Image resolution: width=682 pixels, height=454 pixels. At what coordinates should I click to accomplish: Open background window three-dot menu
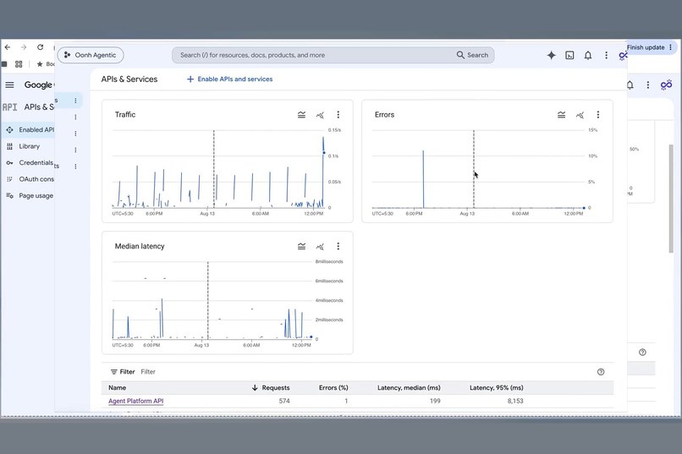pyautogui.click(x=647, y=85)
